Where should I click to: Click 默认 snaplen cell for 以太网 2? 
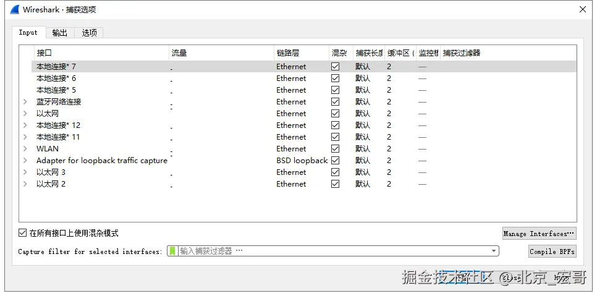(x=362, y=184)
